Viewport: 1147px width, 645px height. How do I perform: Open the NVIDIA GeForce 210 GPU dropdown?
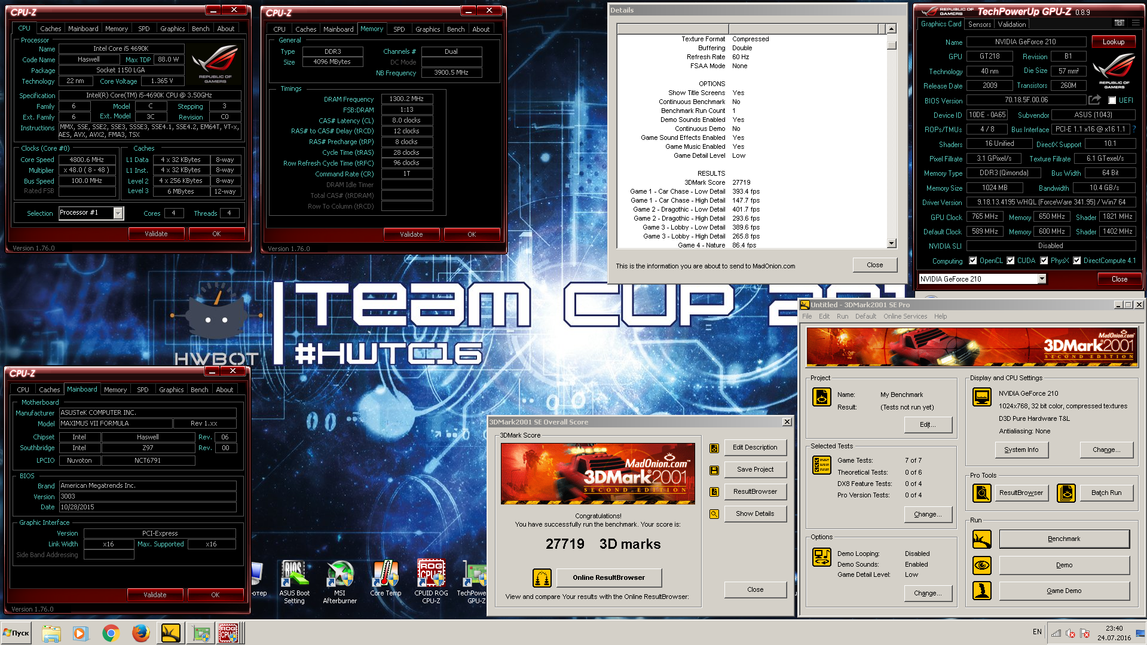coord(1042,279)
